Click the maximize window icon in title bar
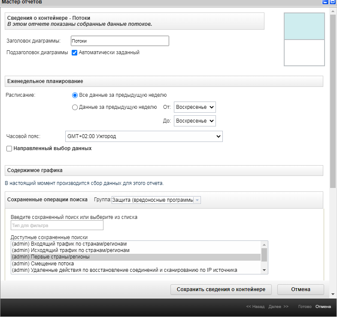The height and width of the screenshot is (317, 337). coord(332,2)
